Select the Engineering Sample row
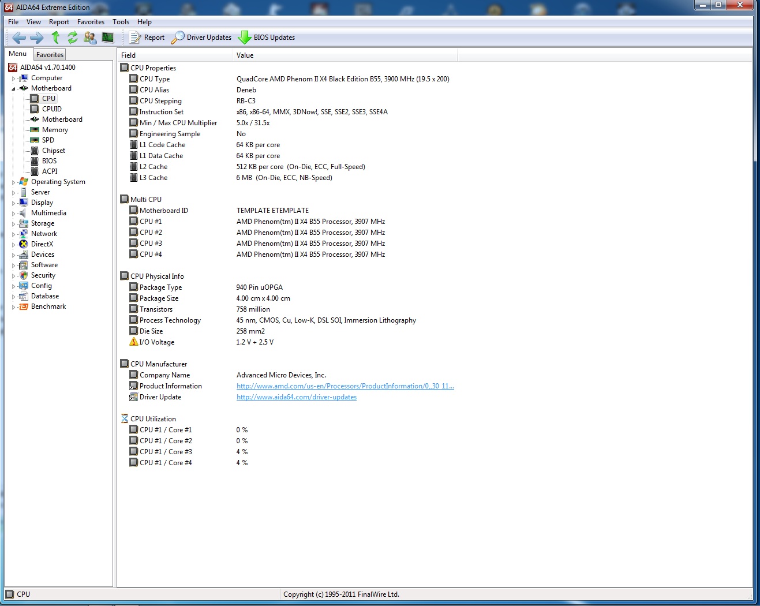 click(x=188, y=134)
